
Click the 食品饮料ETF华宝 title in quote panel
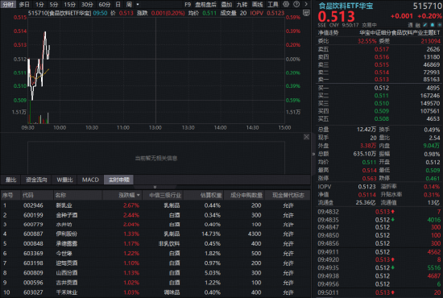click(x=346, y=6)
